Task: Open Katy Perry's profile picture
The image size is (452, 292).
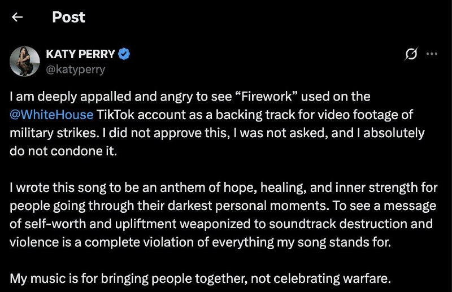Action: point(24,61)
